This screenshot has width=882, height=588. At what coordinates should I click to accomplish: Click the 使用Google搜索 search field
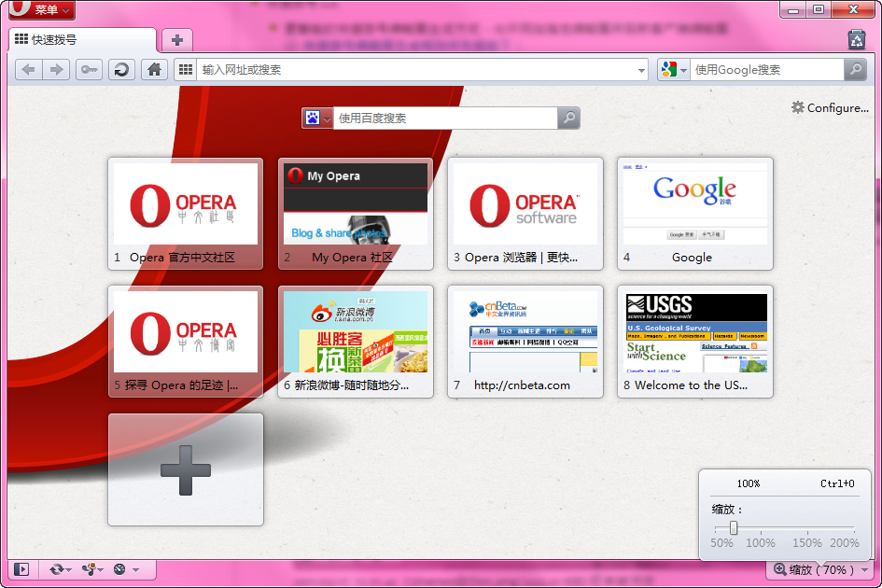766,70
